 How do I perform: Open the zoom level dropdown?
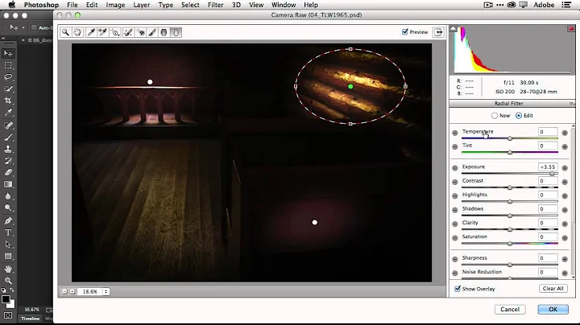[x=106, y=291]
